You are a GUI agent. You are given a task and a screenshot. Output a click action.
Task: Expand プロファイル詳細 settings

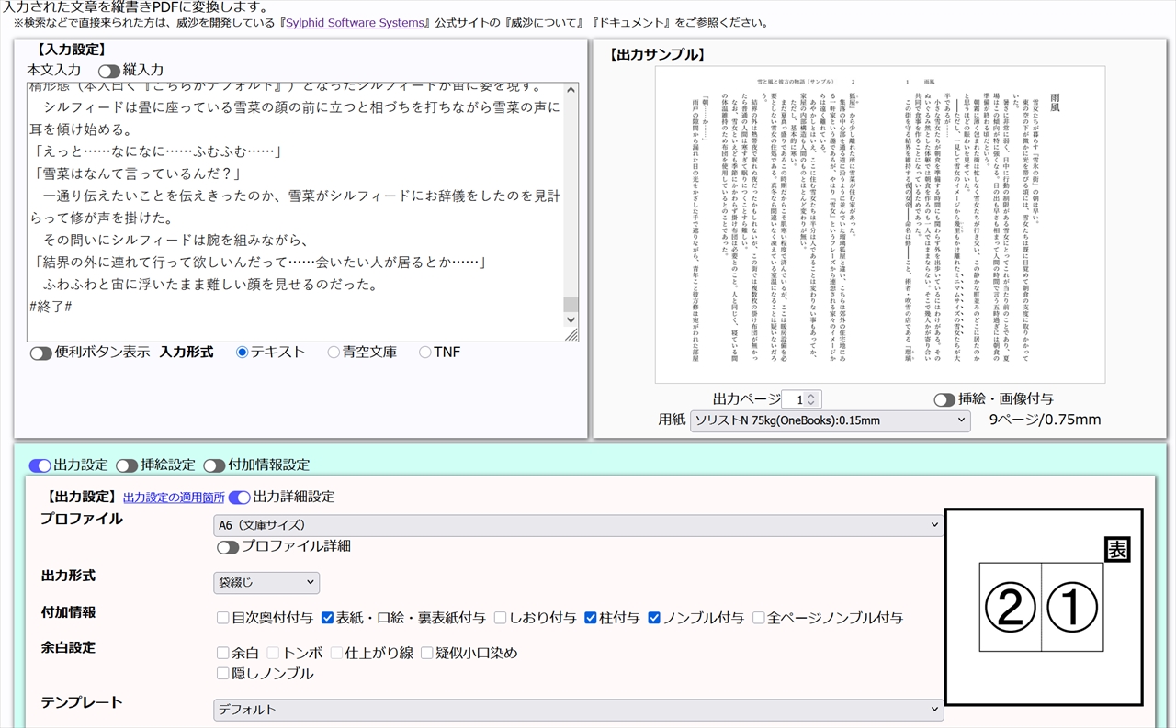(228, 546)
